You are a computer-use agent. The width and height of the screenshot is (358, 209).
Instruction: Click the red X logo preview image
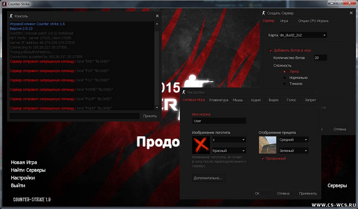coord(201,145)
